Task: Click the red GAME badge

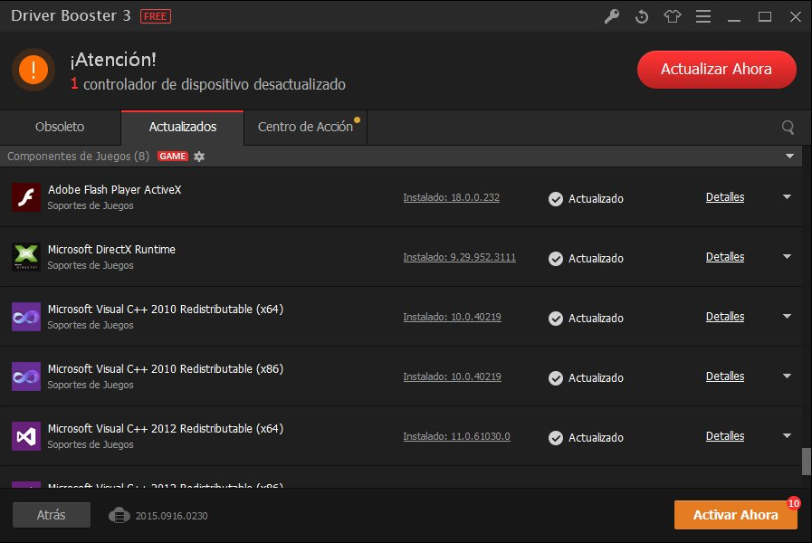Action: point(172,157)
